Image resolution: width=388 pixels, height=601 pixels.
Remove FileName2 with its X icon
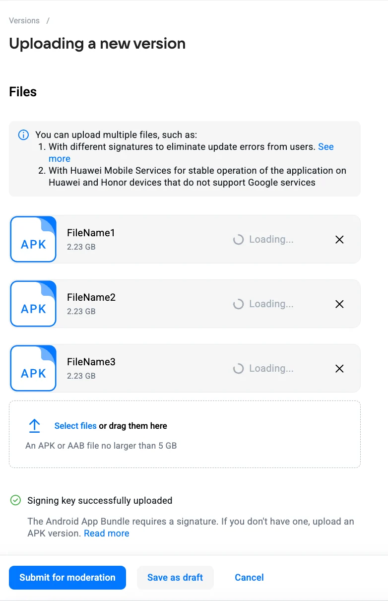(339, 304)
